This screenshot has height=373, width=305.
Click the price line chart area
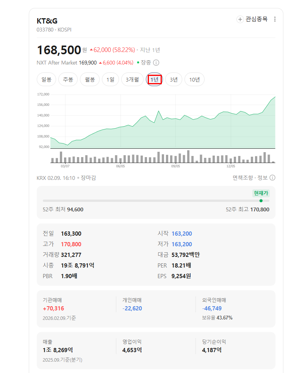(163, 121)
